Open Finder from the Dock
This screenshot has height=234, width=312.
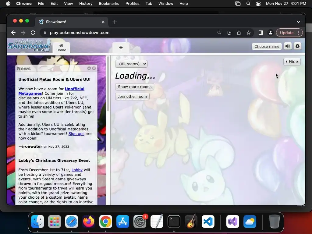tap(37, 222)
